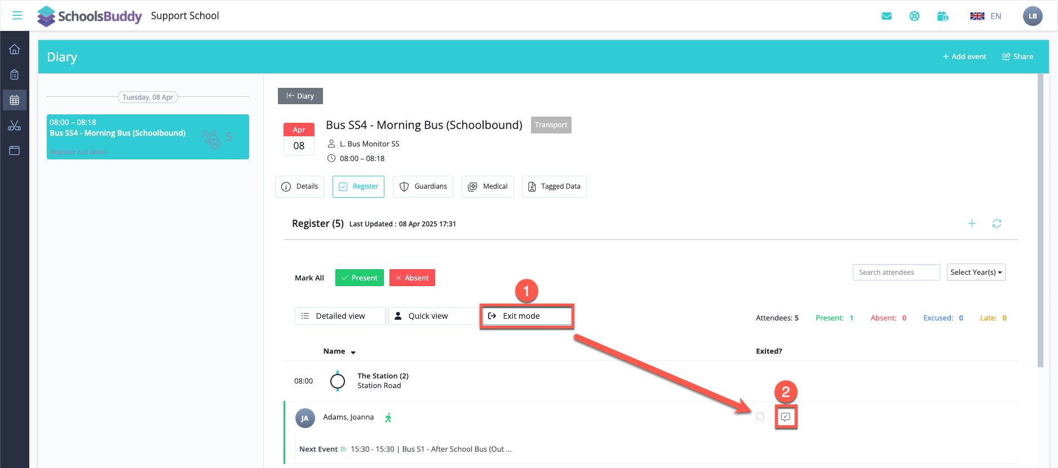This screenshot has width=1058, height=468.
Task: Select the Detailed view mode
Action: [x=340, y=316]
